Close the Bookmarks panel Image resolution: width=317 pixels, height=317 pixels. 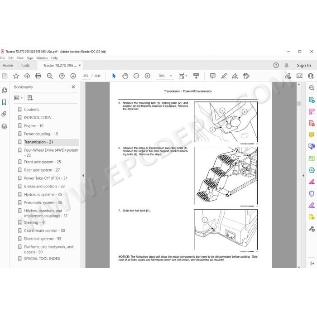pyautogui.click(x=73, y=87)
